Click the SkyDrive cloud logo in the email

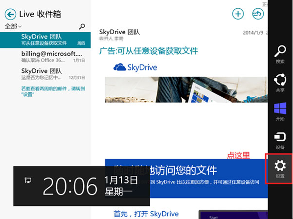pos(135,67)
